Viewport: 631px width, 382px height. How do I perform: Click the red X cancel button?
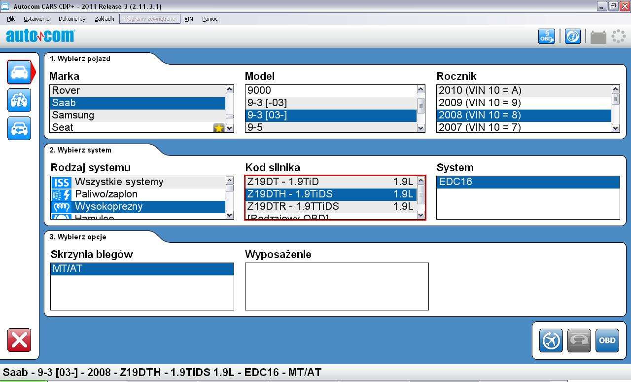tap(19, 340)
